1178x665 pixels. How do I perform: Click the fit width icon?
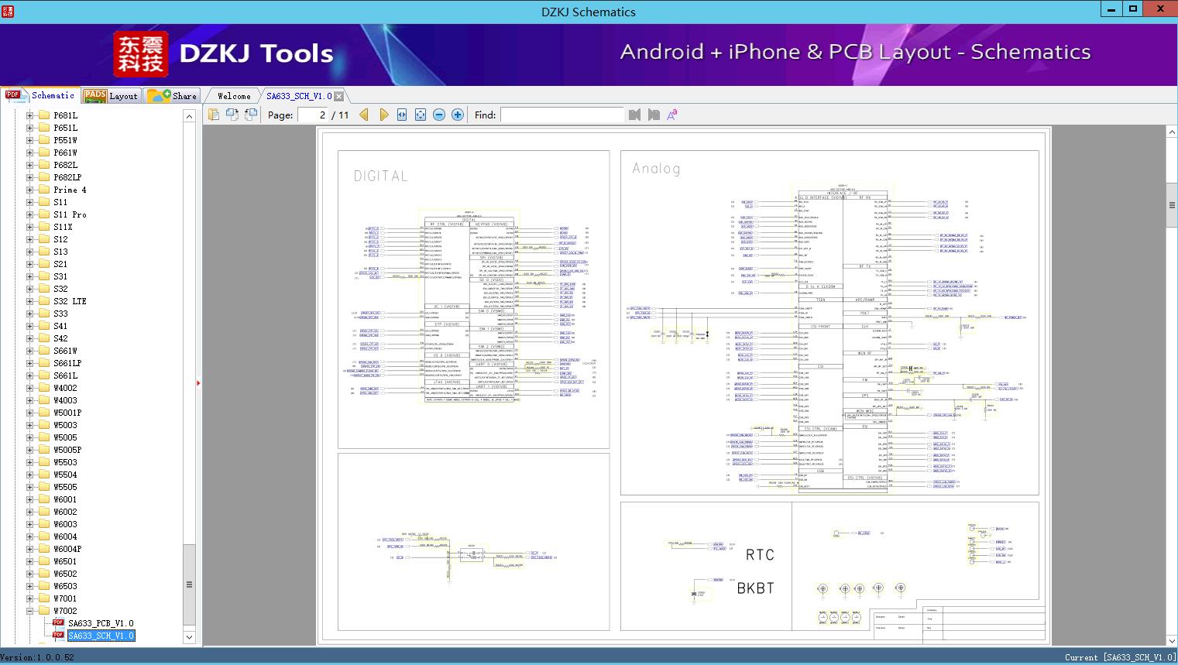click(x=402, y=115)
